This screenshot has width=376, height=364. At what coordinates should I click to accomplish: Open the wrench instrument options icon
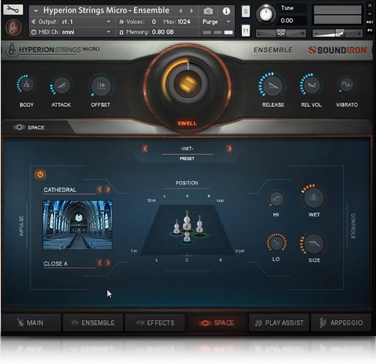[13, 9]
